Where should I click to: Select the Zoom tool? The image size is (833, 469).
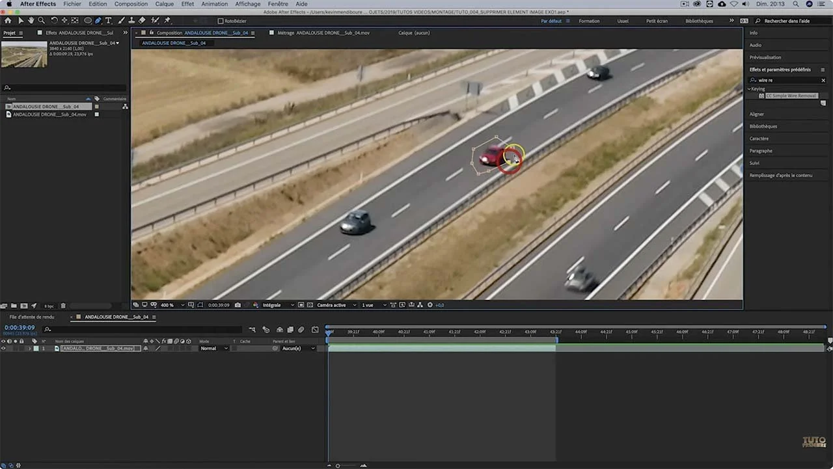coord(41,20)
